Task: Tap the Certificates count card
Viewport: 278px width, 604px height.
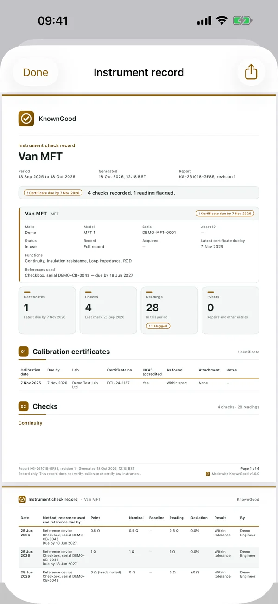Action: (x=47, y=310)
